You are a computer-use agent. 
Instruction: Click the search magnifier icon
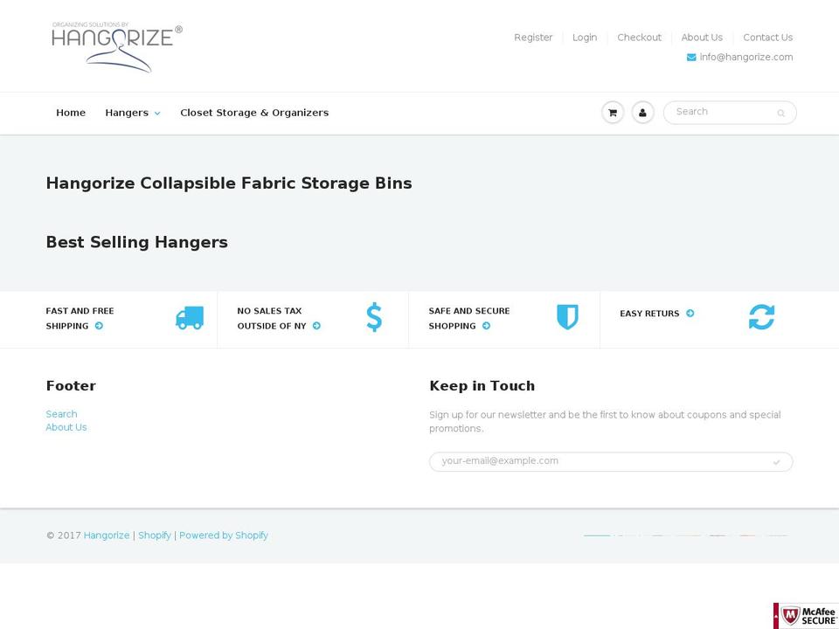(x=780, y=114)
